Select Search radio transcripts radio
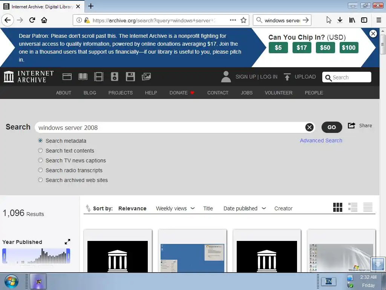This screenshot has height=290, width=386. click(40, 170)
